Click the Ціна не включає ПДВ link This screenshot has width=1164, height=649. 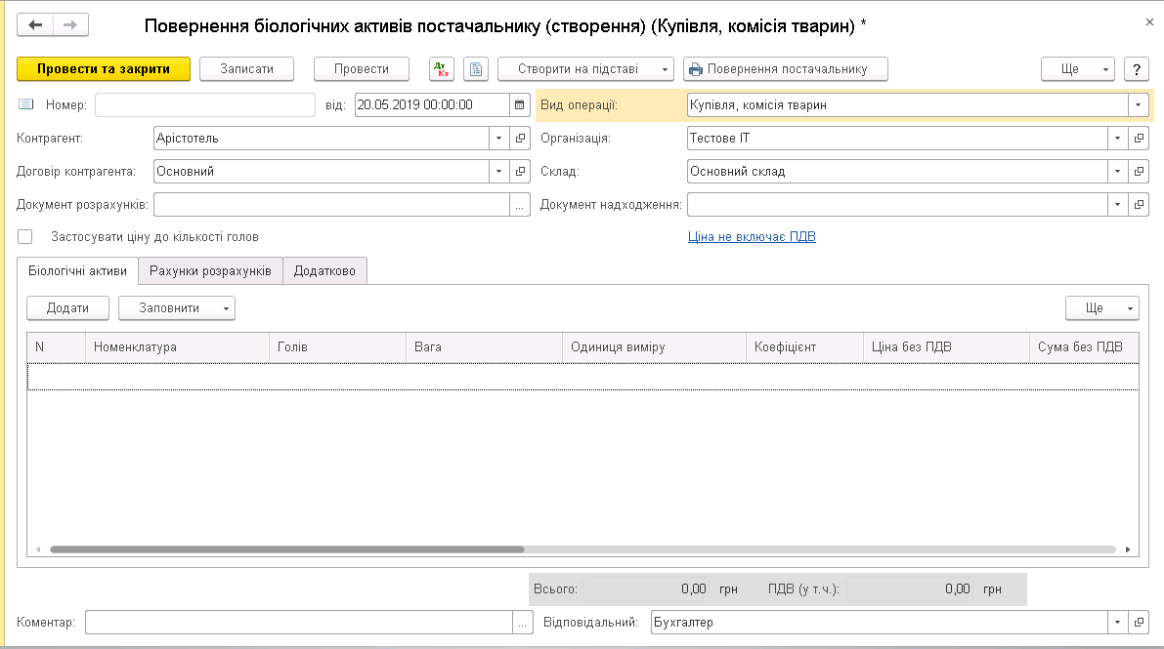click(x=751, y=236)
